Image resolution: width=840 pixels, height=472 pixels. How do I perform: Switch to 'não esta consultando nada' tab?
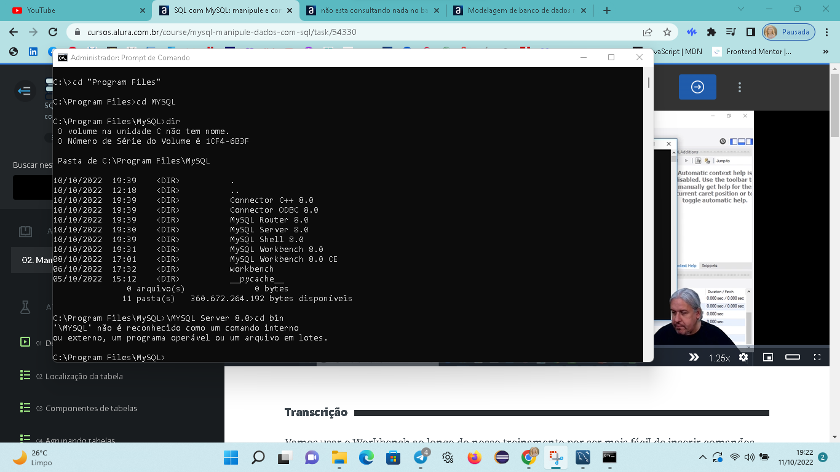coord(374,10)
